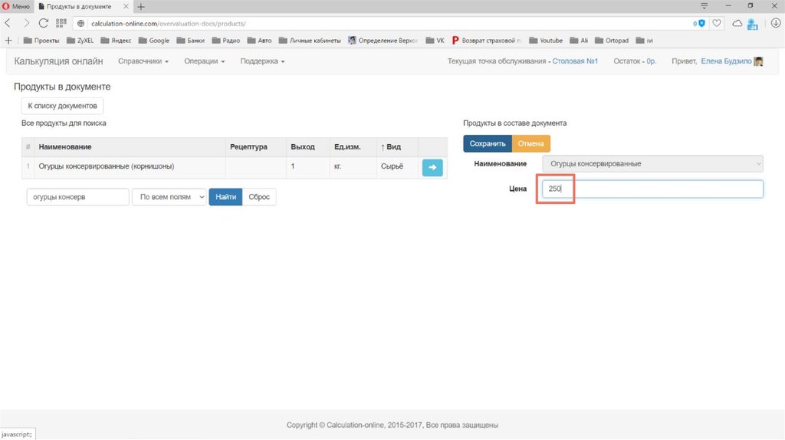This screenshot has width=785, height=440.
Task: Open the Youtube bookmark folder
Action: [545, 40]
